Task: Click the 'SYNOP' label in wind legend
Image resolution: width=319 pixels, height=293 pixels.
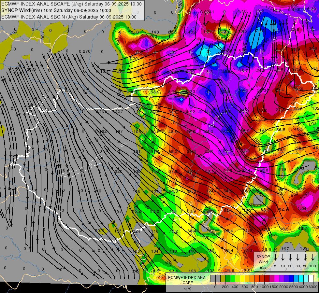Action: (263, 257)
